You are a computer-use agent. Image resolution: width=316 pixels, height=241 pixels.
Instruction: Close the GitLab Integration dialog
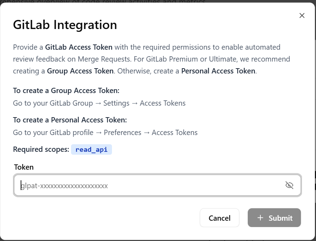pos(302,15)
